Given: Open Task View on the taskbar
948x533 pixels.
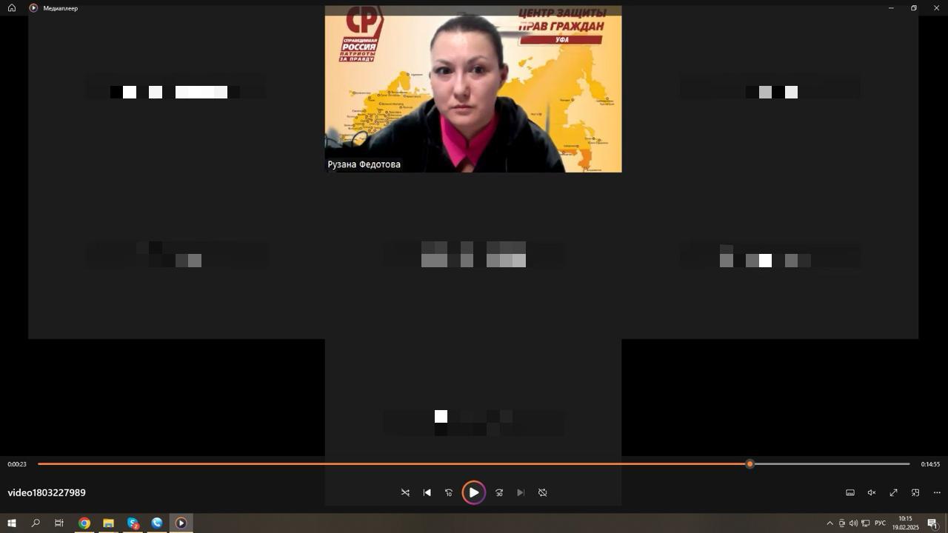Looking at the screenshot, I should (59, 523).
